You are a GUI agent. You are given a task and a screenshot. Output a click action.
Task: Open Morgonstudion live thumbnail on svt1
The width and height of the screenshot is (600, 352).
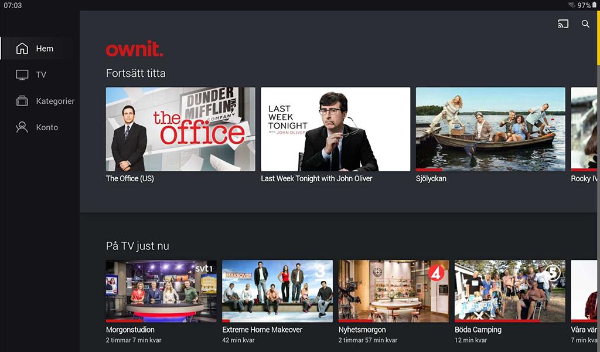[x=161, y=291]
